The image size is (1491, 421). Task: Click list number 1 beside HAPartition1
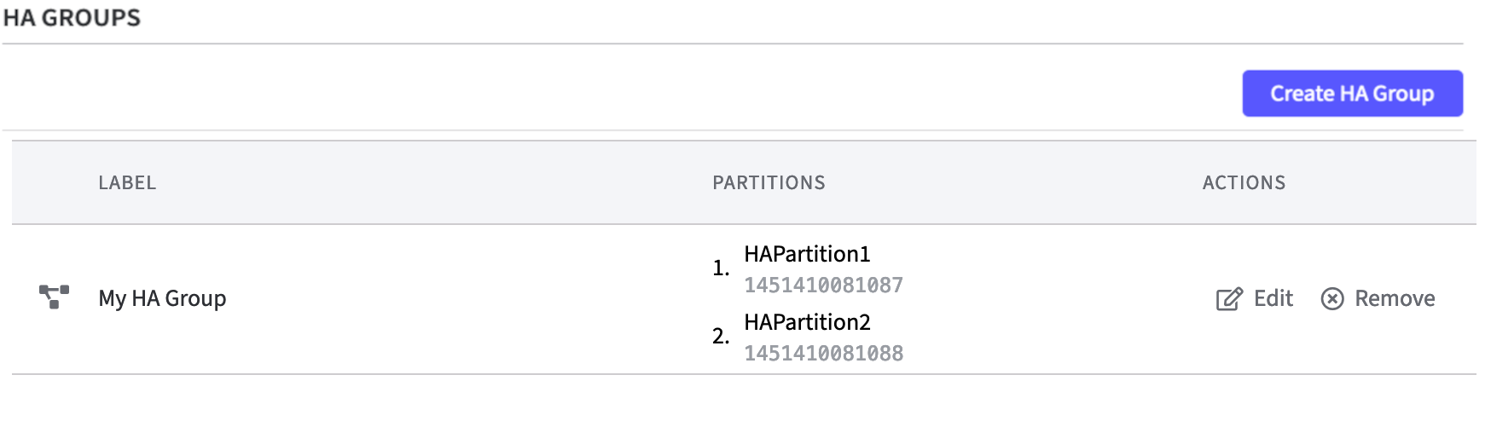(x=720, y=268)
